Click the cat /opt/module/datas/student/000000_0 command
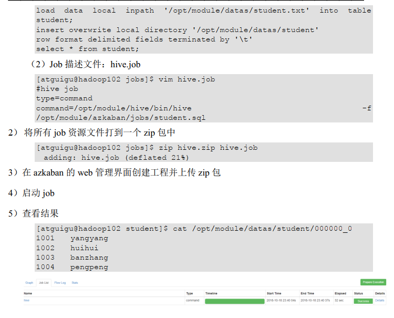Screen dimensions: 394x318 pyautogui.click(x=194, y=229)
